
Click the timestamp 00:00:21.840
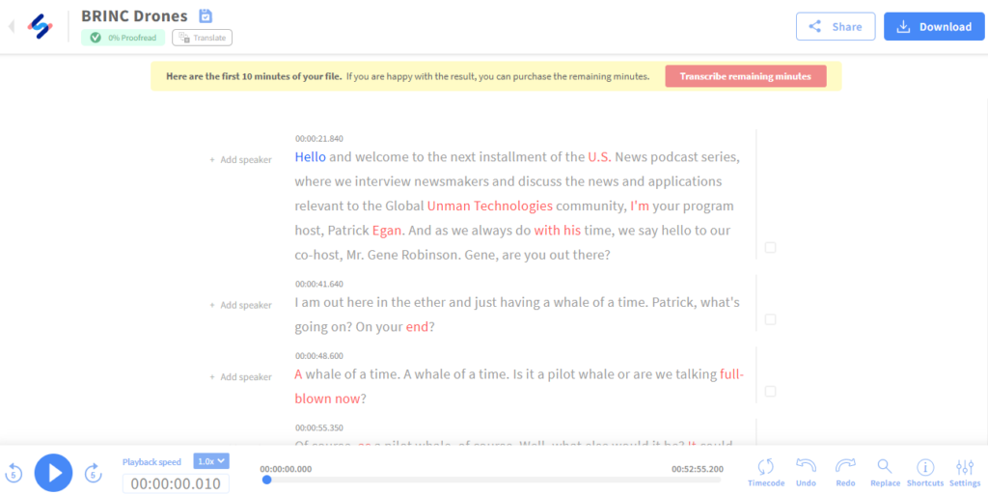(318, 139)
